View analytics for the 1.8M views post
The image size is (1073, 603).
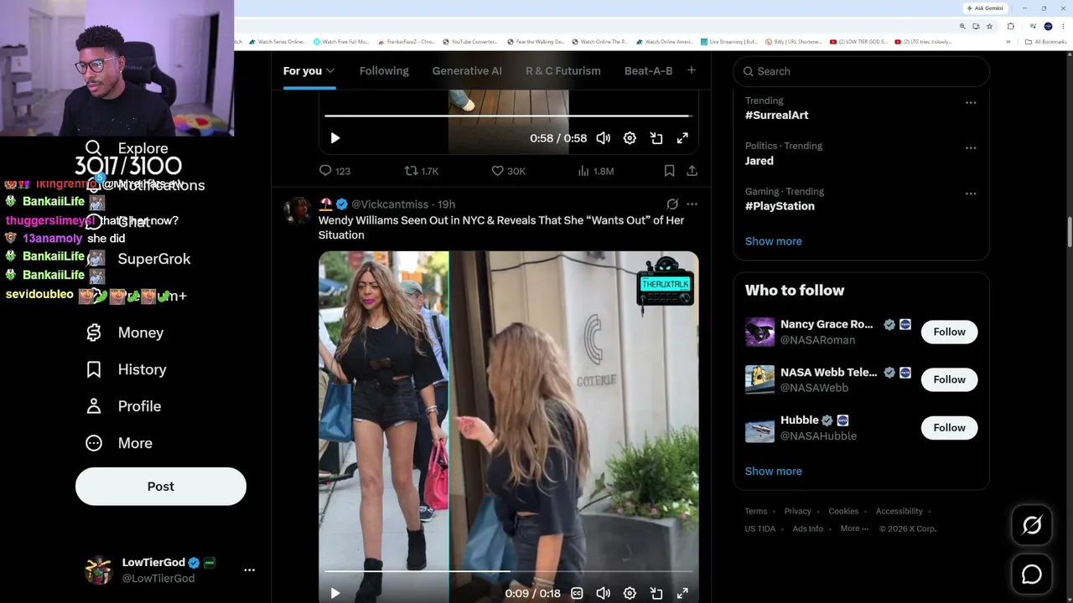pos(595,171)
